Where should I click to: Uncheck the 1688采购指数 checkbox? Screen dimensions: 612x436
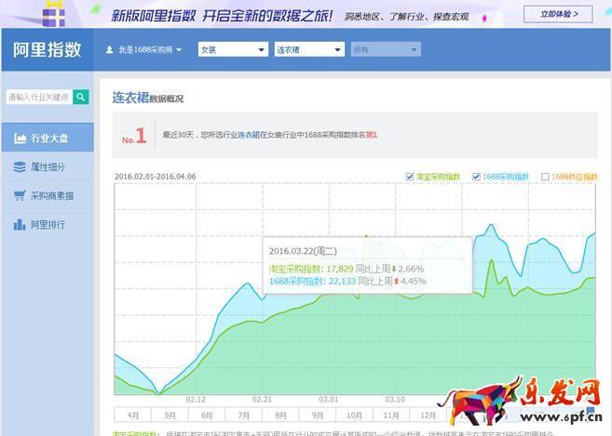pyautogui.click(x=476, y=177)
